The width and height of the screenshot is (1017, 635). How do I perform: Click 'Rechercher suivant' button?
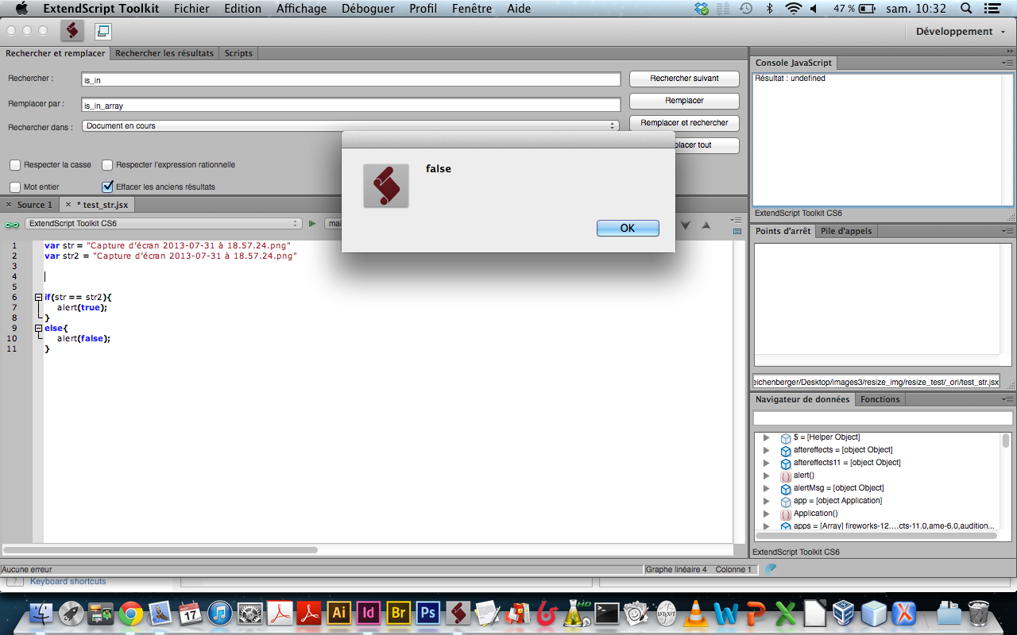(x=684, y=79)
